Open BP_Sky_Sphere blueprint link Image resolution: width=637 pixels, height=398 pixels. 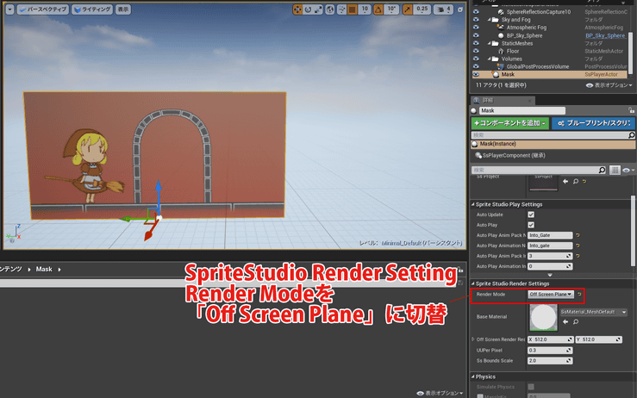click(x=605, y=35)
